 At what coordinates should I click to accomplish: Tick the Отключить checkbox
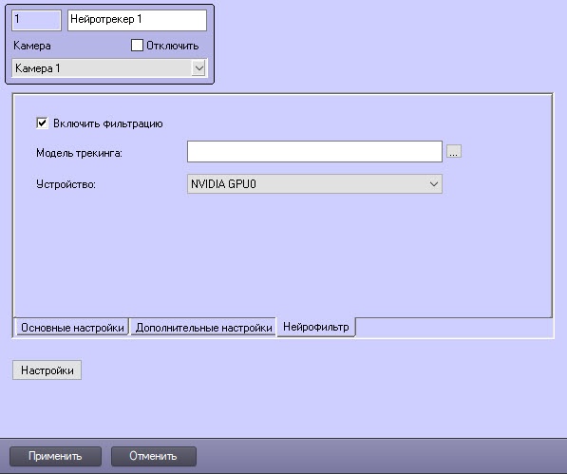coord(137,46)
